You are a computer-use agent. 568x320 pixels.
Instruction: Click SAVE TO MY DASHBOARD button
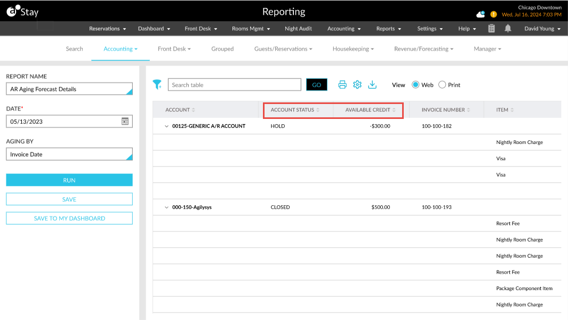tap(69, 218)
